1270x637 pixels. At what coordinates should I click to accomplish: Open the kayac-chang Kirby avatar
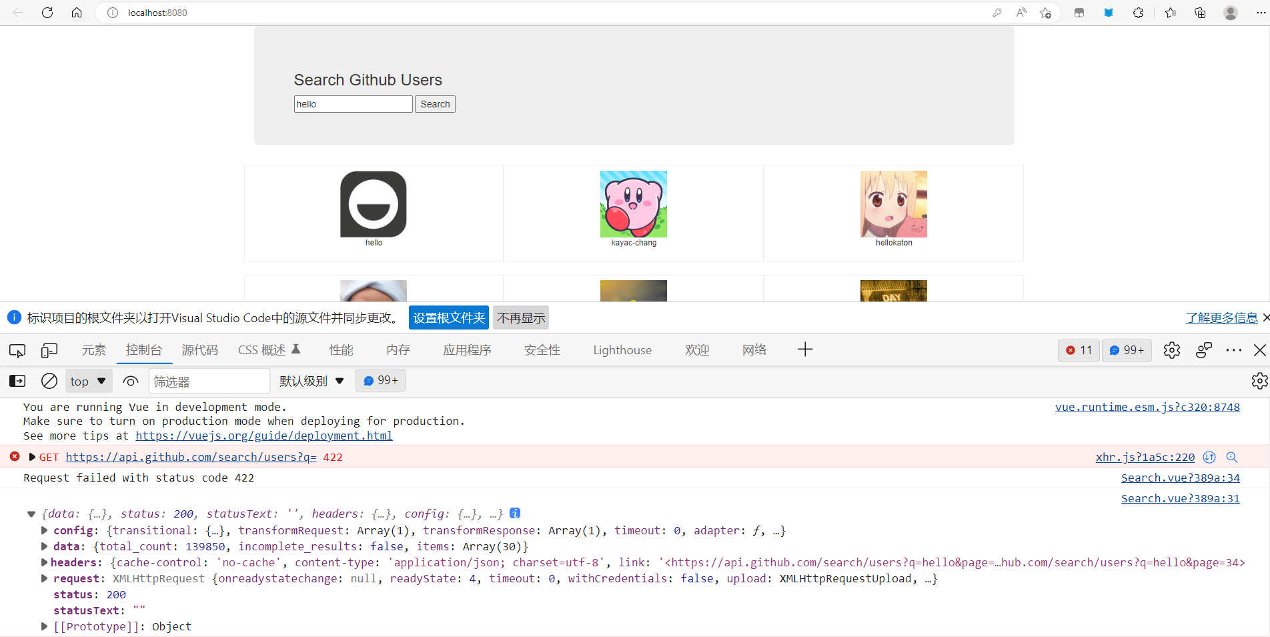pyautogui.click(x=634, y=204)
